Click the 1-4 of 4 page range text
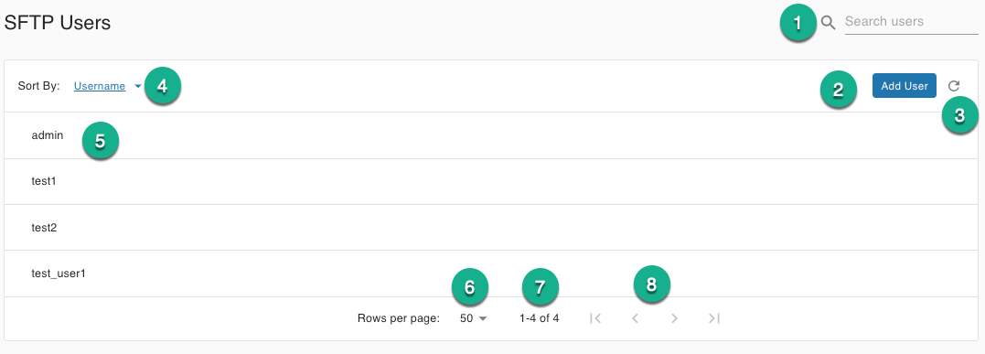The height and width of the screenshot is (354, 985). coord(539,318)
